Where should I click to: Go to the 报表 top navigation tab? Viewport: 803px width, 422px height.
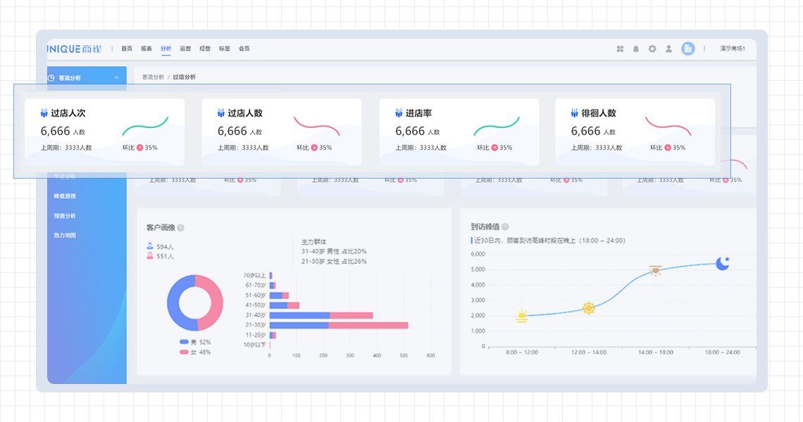147,49
